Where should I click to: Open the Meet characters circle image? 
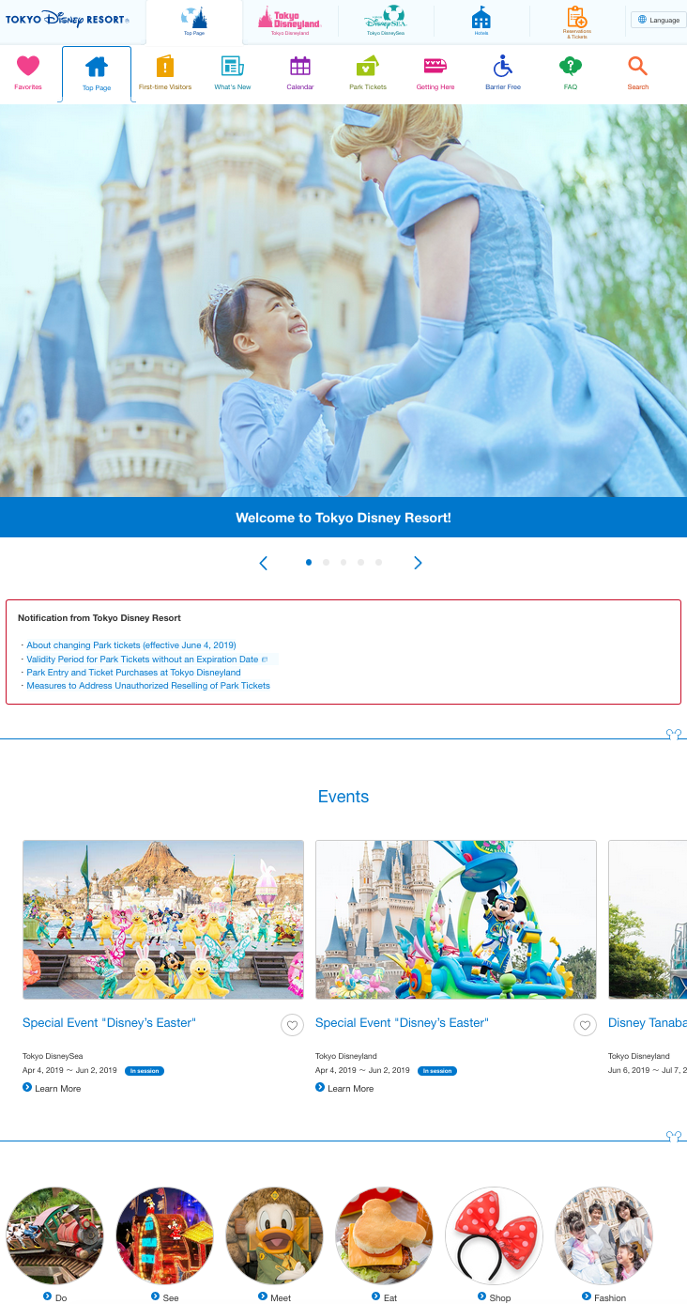click(274, 1235)
